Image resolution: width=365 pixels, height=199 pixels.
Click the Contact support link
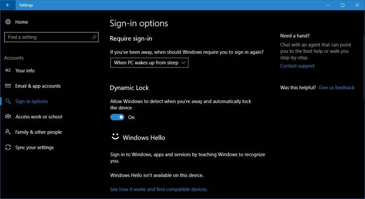[x=297, y=66]
